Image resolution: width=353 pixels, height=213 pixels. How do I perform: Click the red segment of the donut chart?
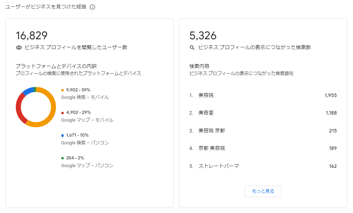[19, 108]
